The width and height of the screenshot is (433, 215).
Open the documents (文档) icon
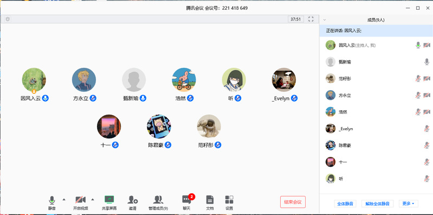tap(210, 203)
